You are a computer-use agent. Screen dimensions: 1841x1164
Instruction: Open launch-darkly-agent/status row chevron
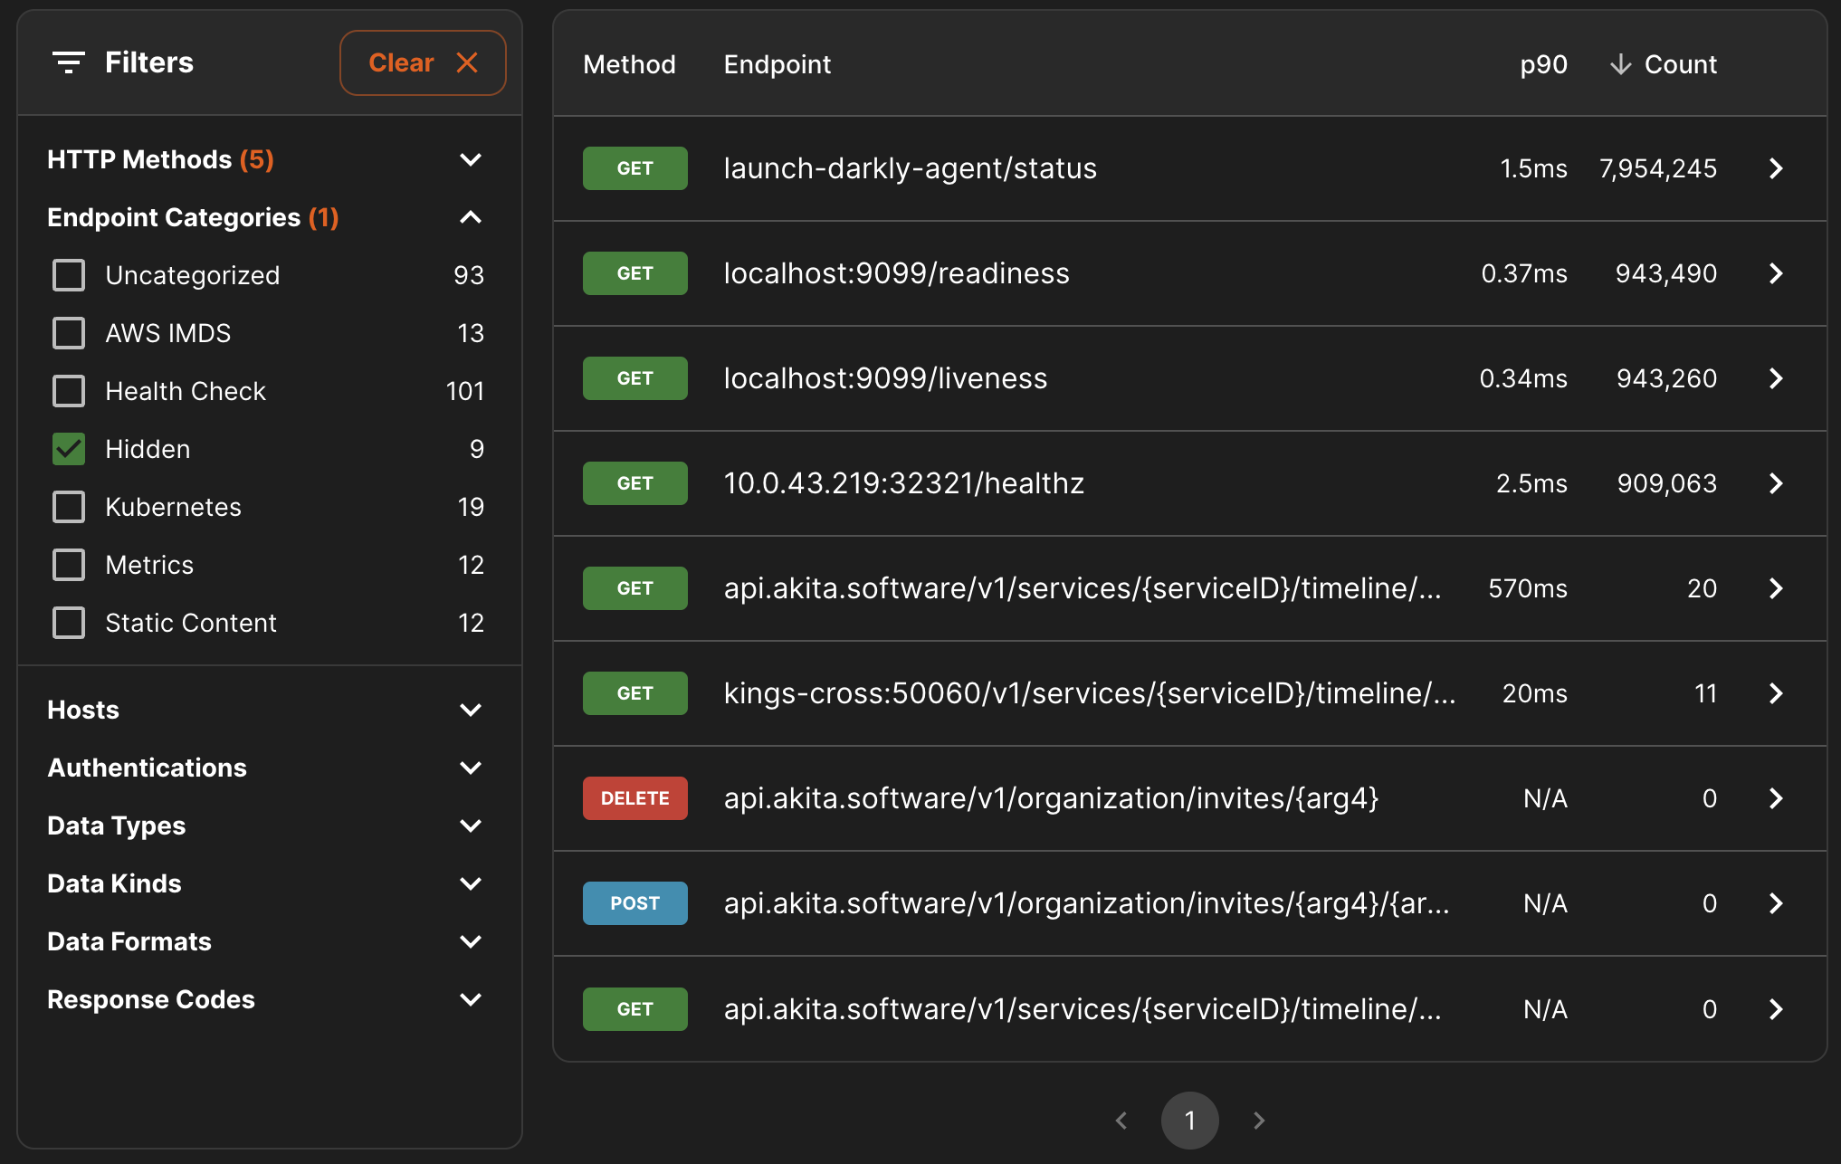point(1776,168)
